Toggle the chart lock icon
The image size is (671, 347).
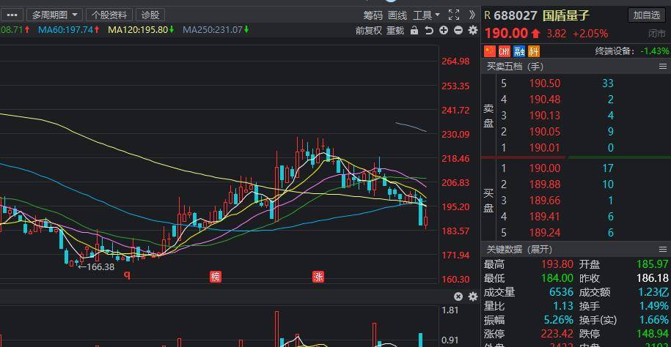tap(414, 30)
